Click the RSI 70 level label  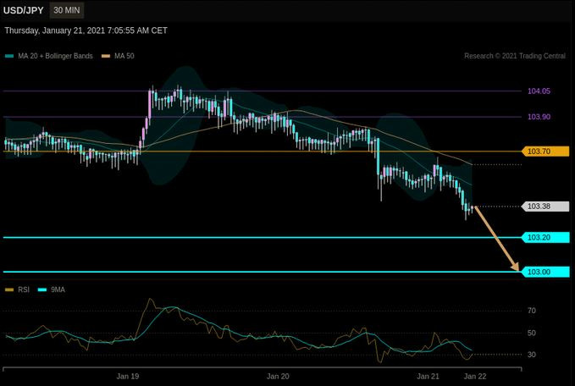531,311
